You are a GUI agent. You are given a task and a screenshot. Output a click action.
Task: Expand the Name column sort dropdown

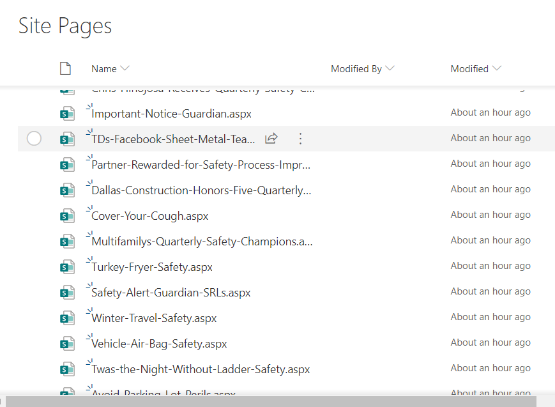[x=125, y=68]
